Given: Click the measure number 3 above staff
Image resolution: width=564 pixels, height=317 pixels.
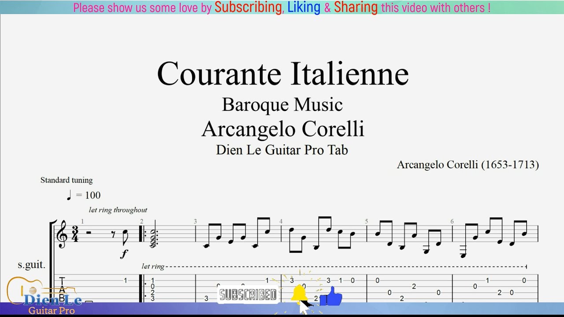Looking at the screenshot, I should [195, 221].
